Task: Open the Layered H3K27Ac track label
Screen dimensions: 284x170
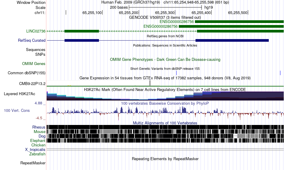Action: click(19, 94)
